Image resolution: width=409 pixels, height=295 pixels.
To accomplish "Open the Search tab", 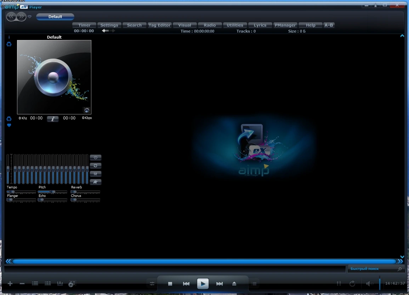I will 134,25.
